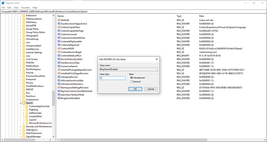The width and height of the screenshot is (267, 142).
Task: Select the PushNotifications key
Action: [35, 86]
